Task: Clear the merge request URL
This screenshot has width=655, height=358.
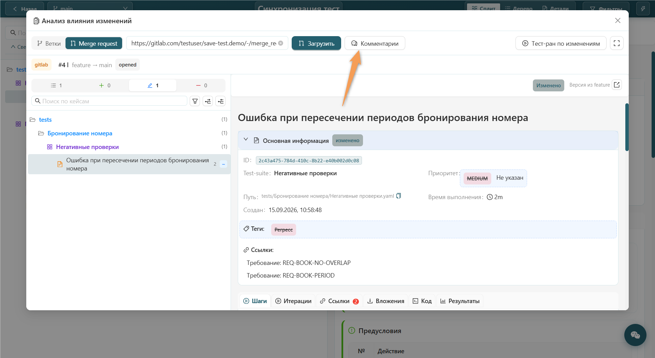Action: tap(280, 43)
